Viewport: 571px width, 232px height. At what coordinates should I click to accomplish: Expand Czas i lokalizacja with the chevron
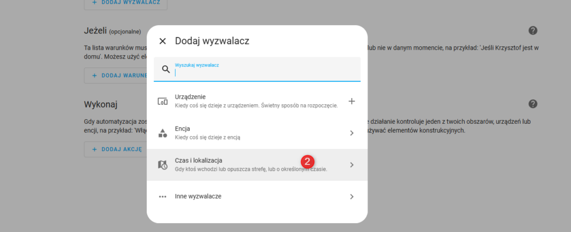pos(351,165)
